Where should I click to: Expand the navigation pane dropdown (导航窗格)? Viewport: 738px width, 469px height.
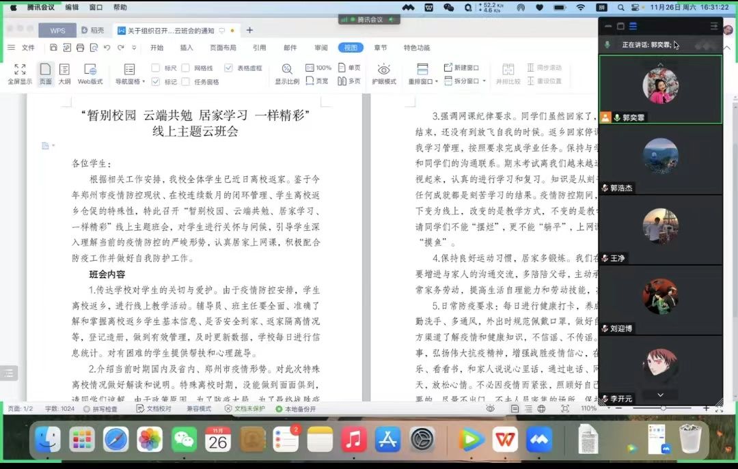pyautogui.click(x=130, y=82)
